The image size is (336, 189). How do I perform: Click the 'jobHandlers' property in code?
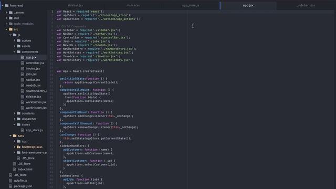pyautogui.click(x=69, y=176)
